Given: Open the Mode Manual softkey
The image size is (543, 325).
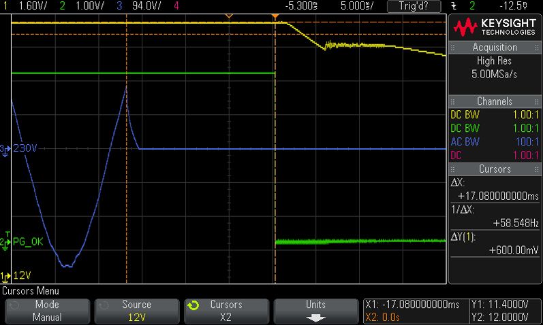Looking at the screenshot, I should point(47,311).
